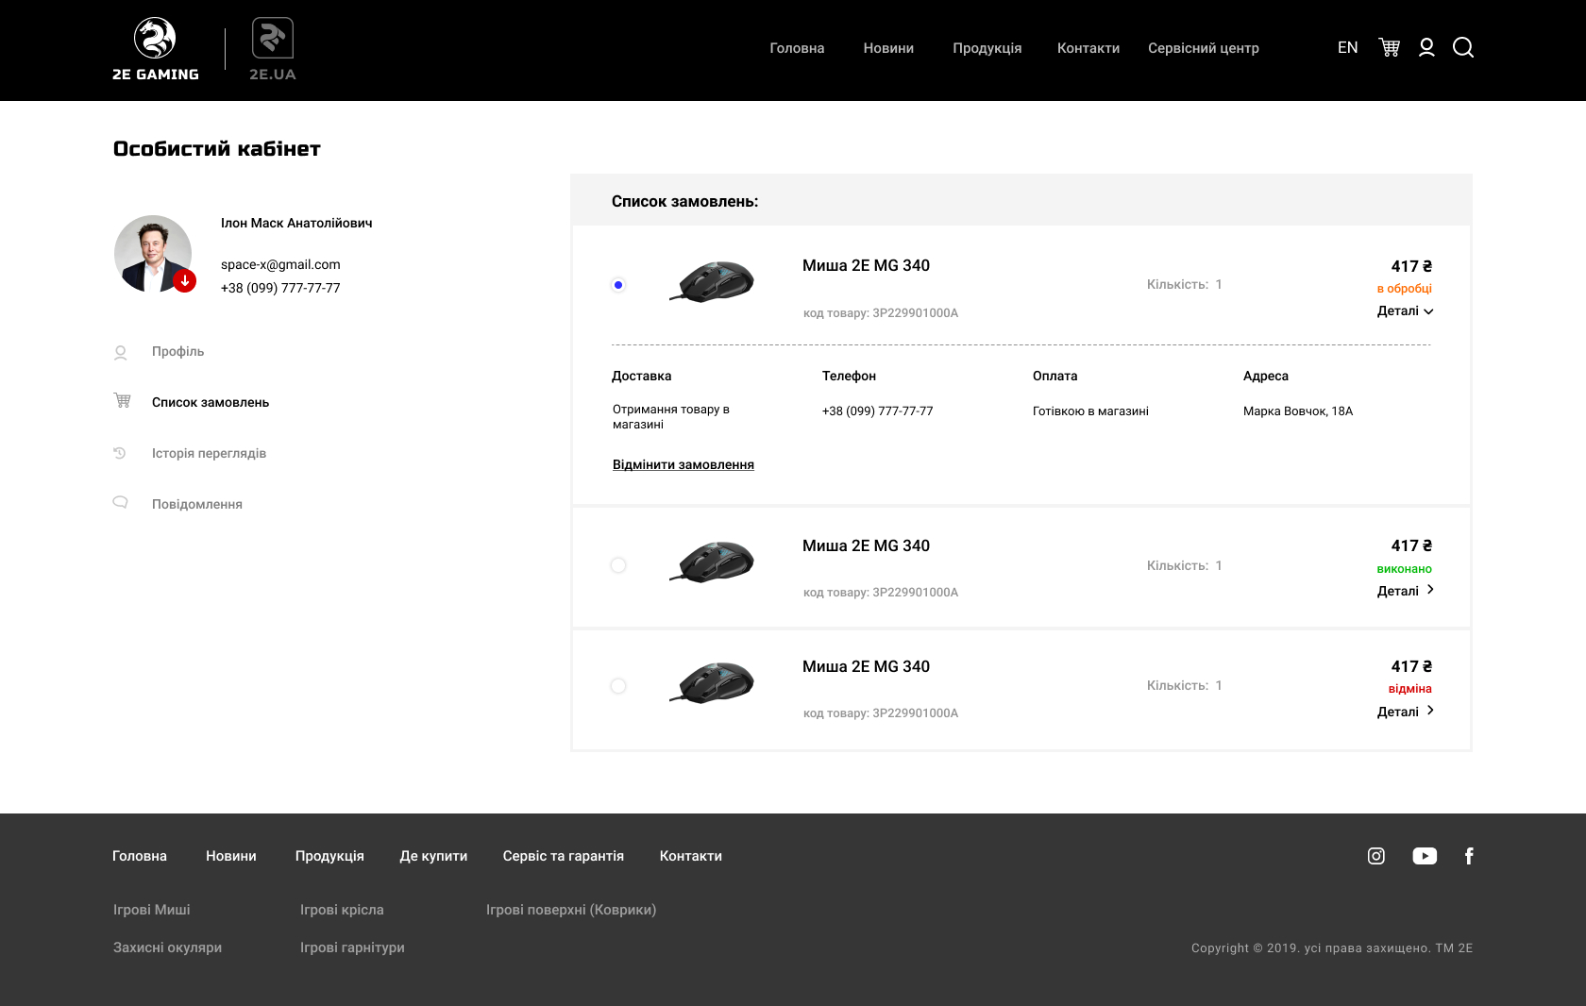1586x1006 pixels.
Task: Open Головна in the footer
Action: tap(140, 856)
